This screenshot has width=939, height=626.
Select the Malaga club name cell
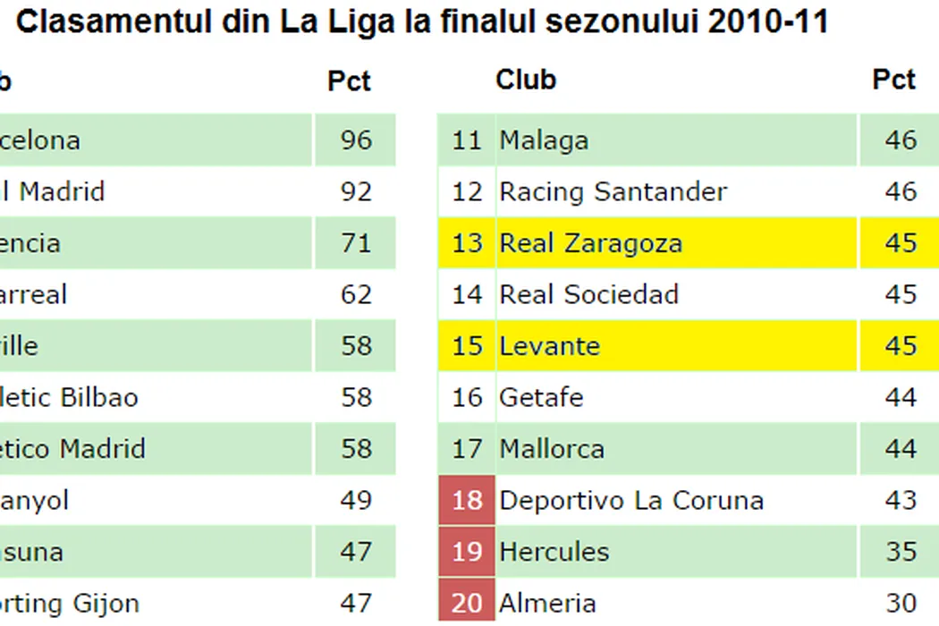(544, 140)
